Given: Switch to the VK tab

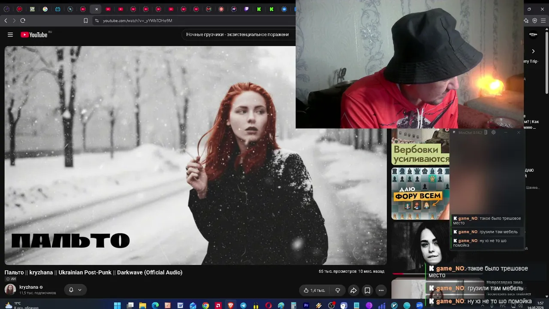Looking at the screenshot, I should tap(284, 9).
